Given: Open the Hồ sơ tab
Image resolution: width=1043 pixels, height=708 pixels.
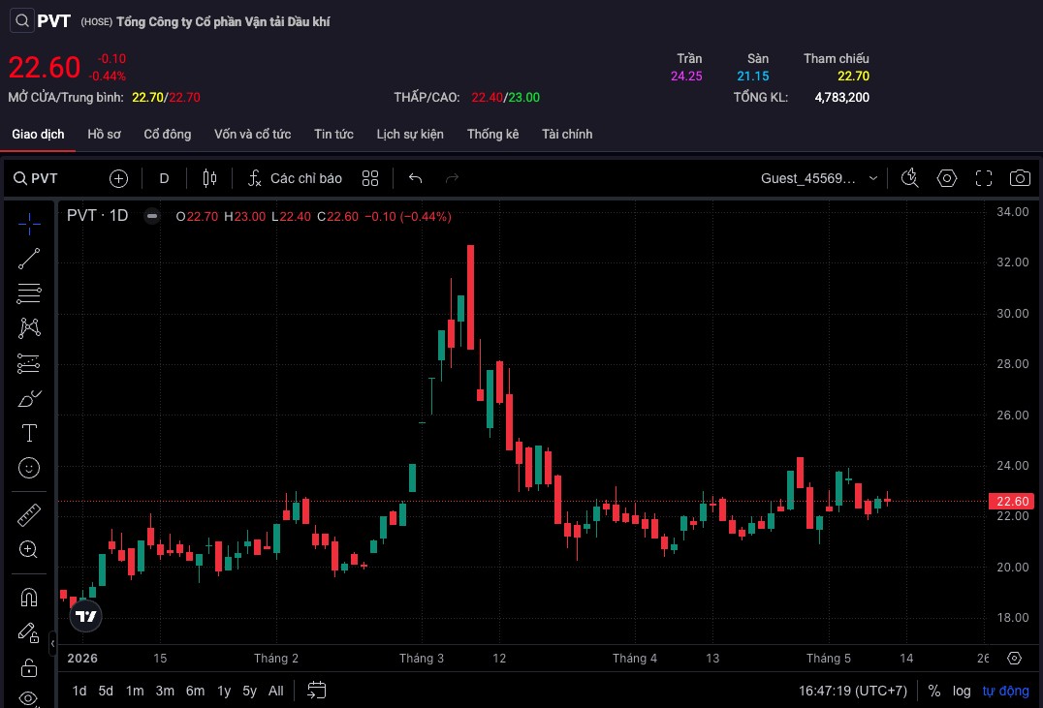Looking at the screenshot, I should [x=105, y=135].
